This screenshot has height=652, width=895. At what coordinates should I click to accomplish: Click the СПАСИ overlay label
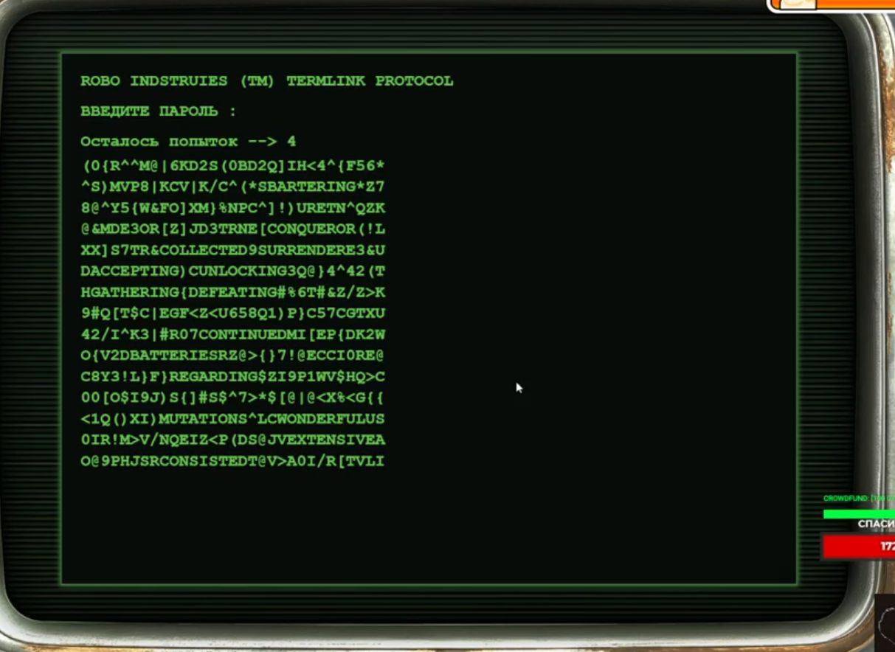coord(876,524)
